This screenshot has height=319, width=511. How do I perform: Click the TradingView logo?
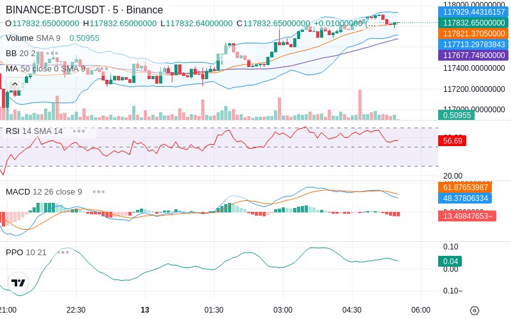coord(19,283)
